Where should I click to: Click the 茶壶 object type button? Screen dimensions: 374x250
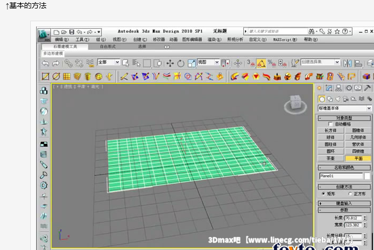(x=330, y=158)
